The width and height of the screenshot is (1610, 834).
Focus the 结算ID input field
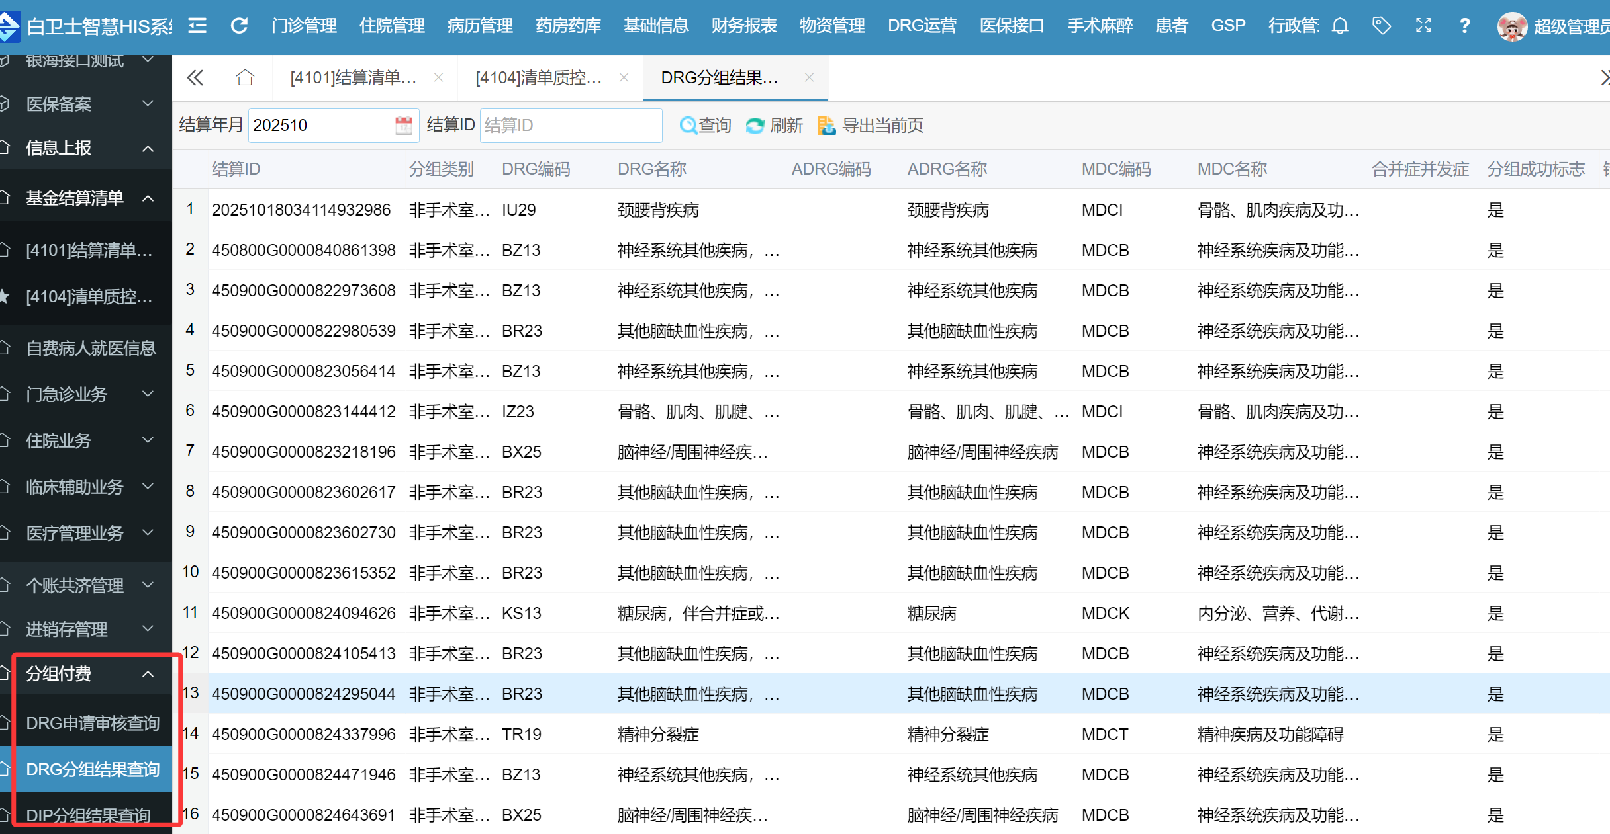(x=571, y=125)
